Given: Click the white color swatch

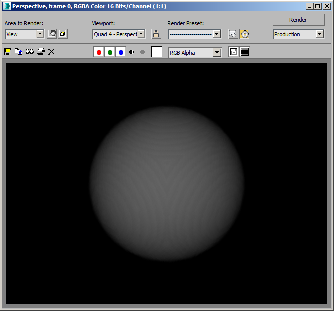Looking at the screenshot, I should point(157,52).
